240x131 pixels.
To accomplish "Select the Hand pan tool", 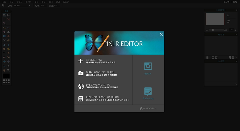I will [x=4, y=70].
